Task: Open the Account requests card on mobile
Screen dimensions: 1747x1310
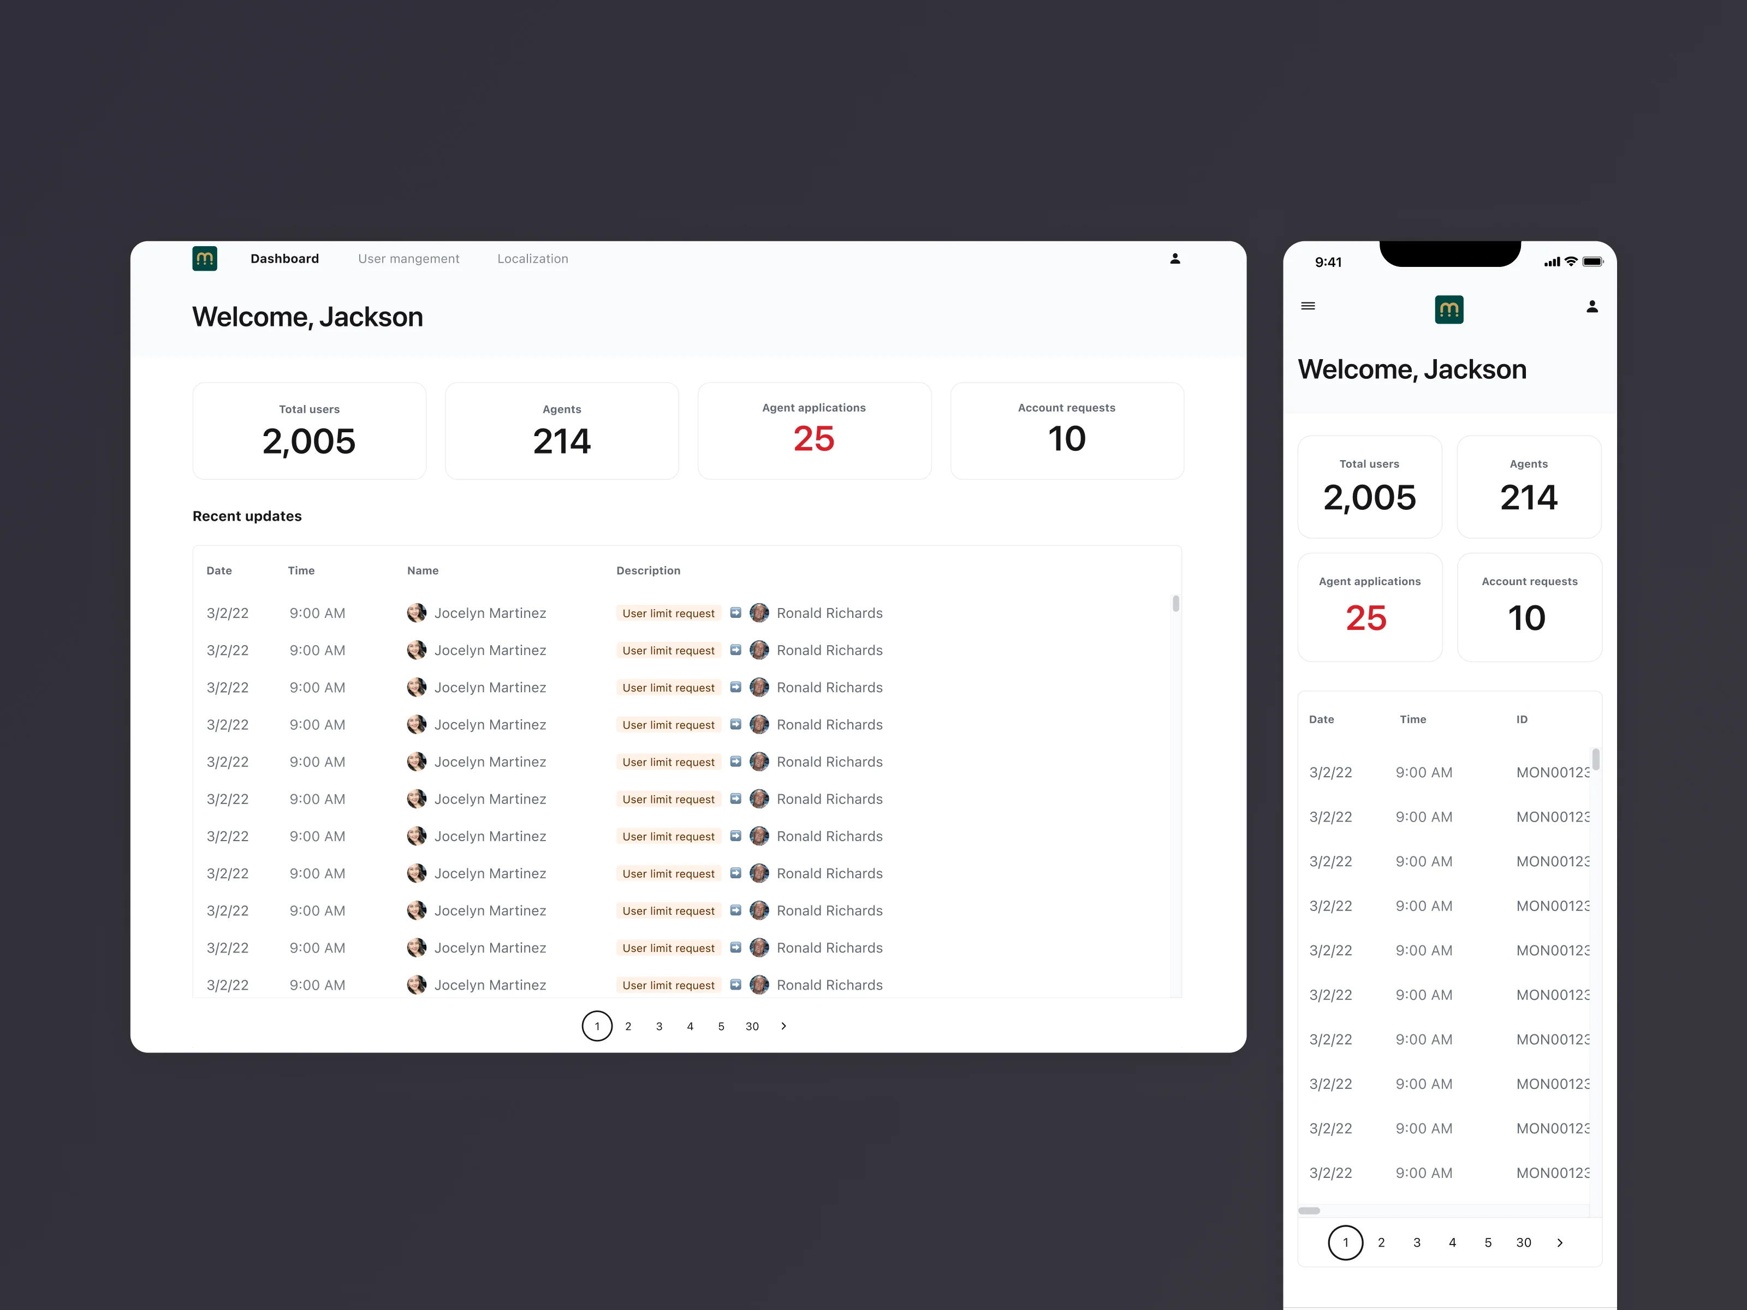Action: pyautogui.click(x=1529, y=606)
